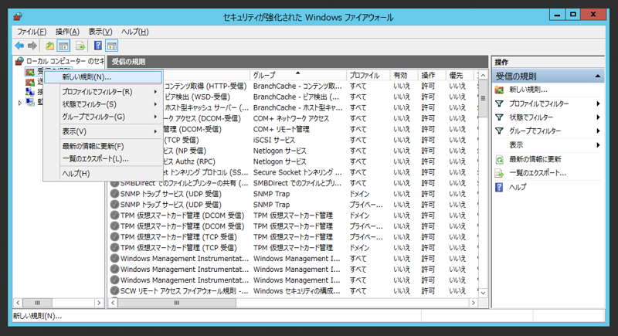Sort by the 操作 column header
Image resolution: width=618 pixels, height=336 pixels.
pyautogui.click(x=432, y=75)
